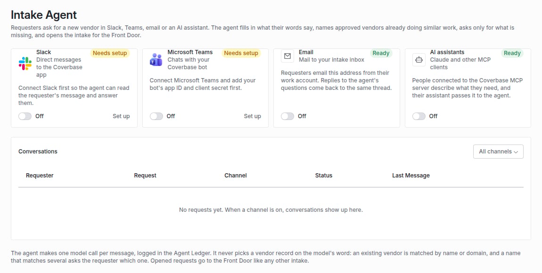This screenshot has height=273, width=542.
Task: Click the 'Connect Slack first' description text
Action: tap(74, 96)
